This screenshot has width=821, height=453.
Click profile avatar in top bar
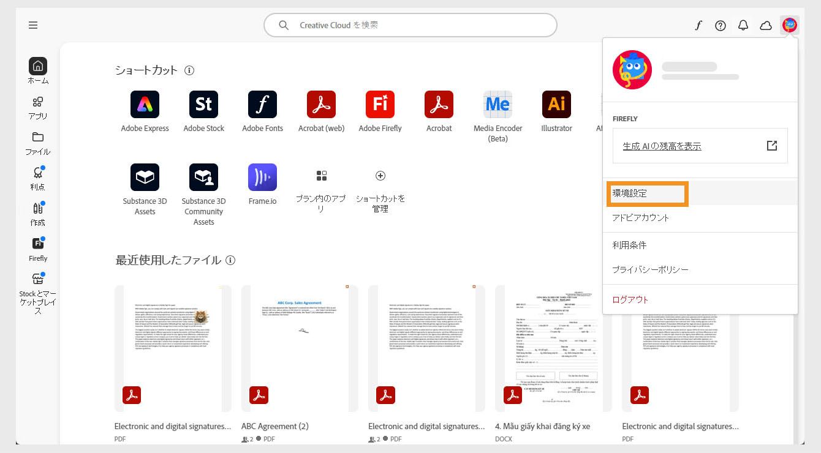pos(790,25)
